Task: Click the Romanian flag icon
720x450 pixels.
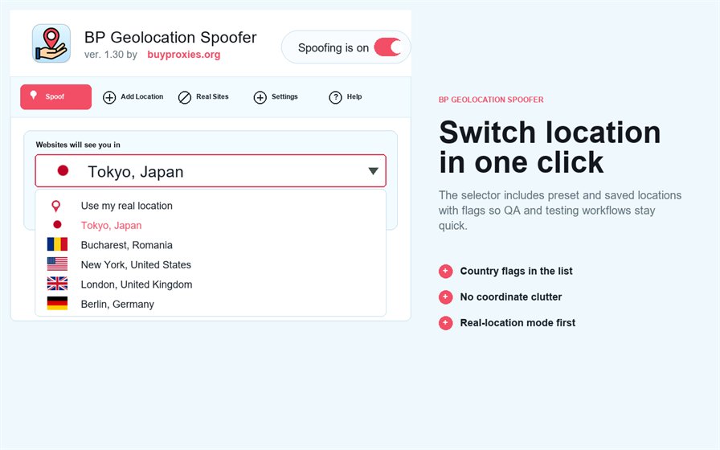Action: (57, 243)
